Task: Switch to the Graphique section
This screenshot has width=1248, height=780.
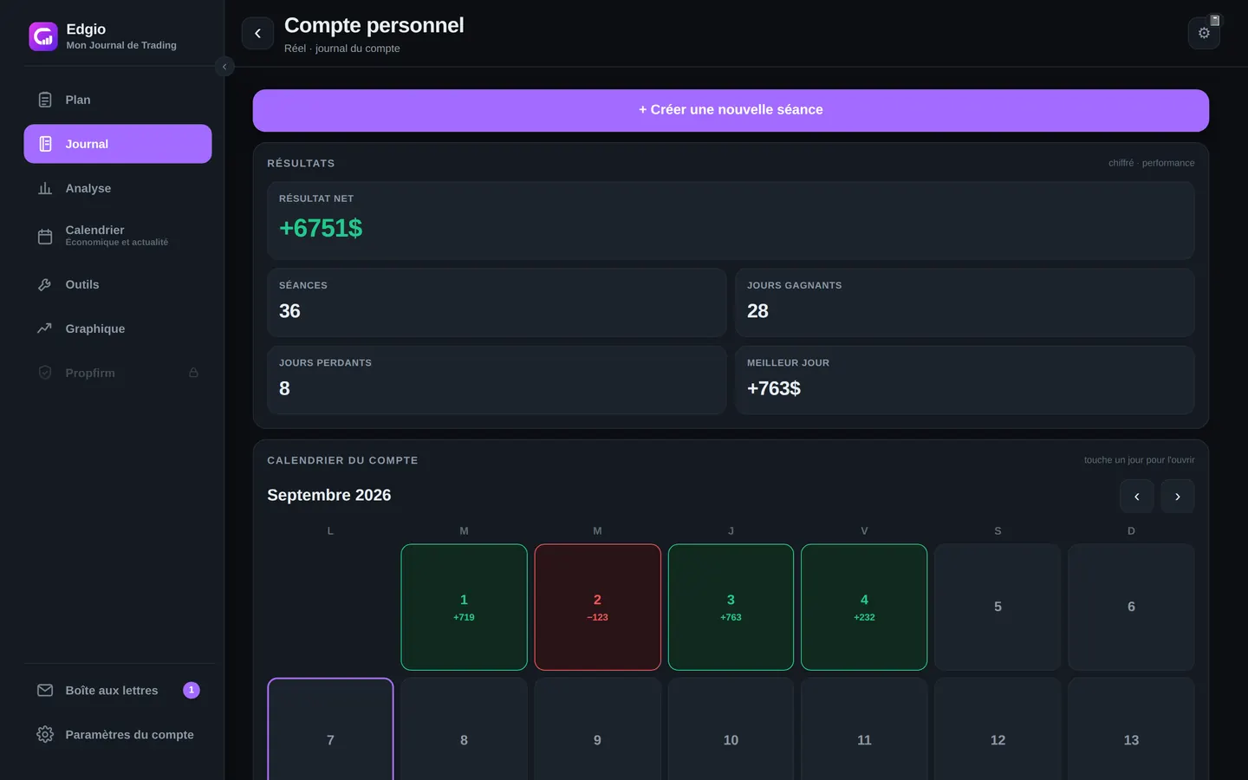Action: (118, 328)
